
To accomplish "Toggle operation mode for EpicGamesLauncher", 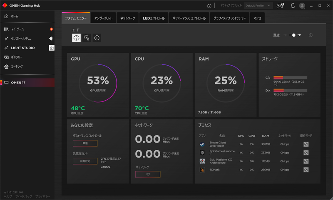I will tap(306, 153).
